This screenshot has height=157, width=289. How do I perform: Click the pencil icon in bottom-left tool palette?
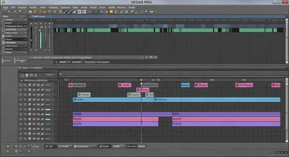point(4,146)
